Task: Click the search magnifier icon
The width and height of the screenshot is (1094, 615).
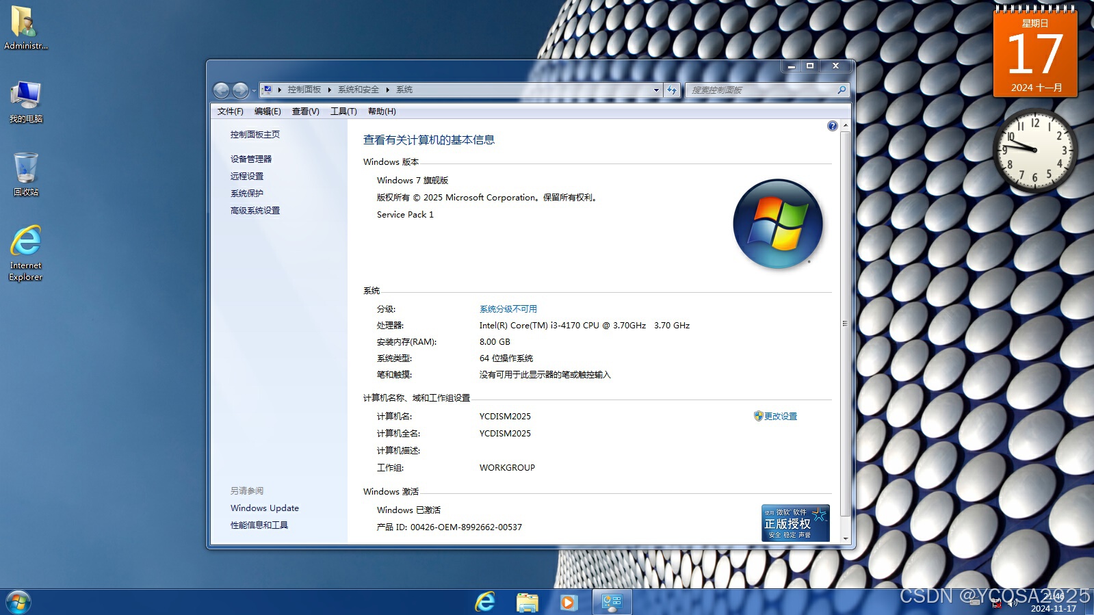Action: [x=842, y=90]
